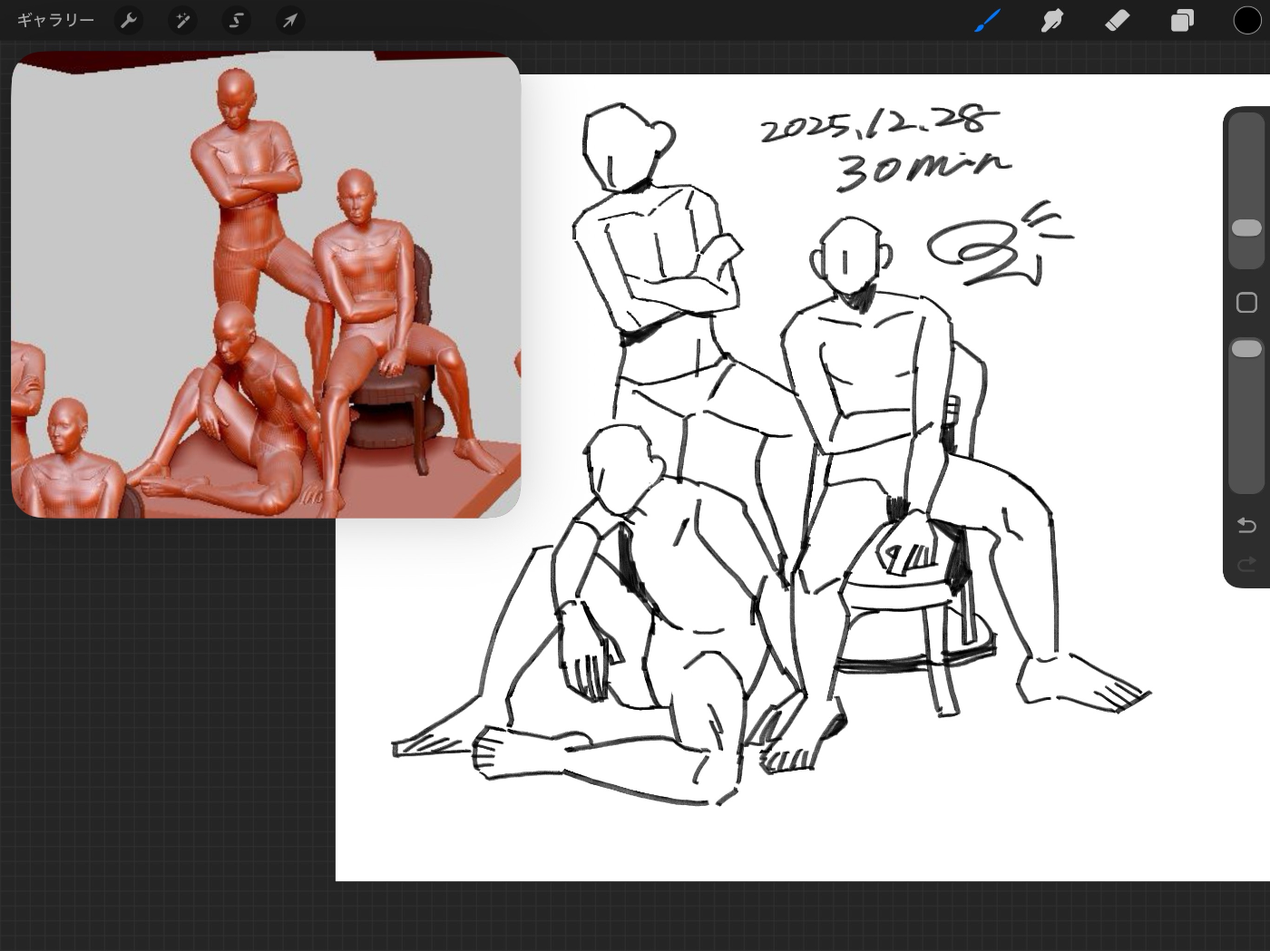This screenshot has height=951, width=1270.
Task: Click the brush opacity slider handle
Action: [1246, 349]
